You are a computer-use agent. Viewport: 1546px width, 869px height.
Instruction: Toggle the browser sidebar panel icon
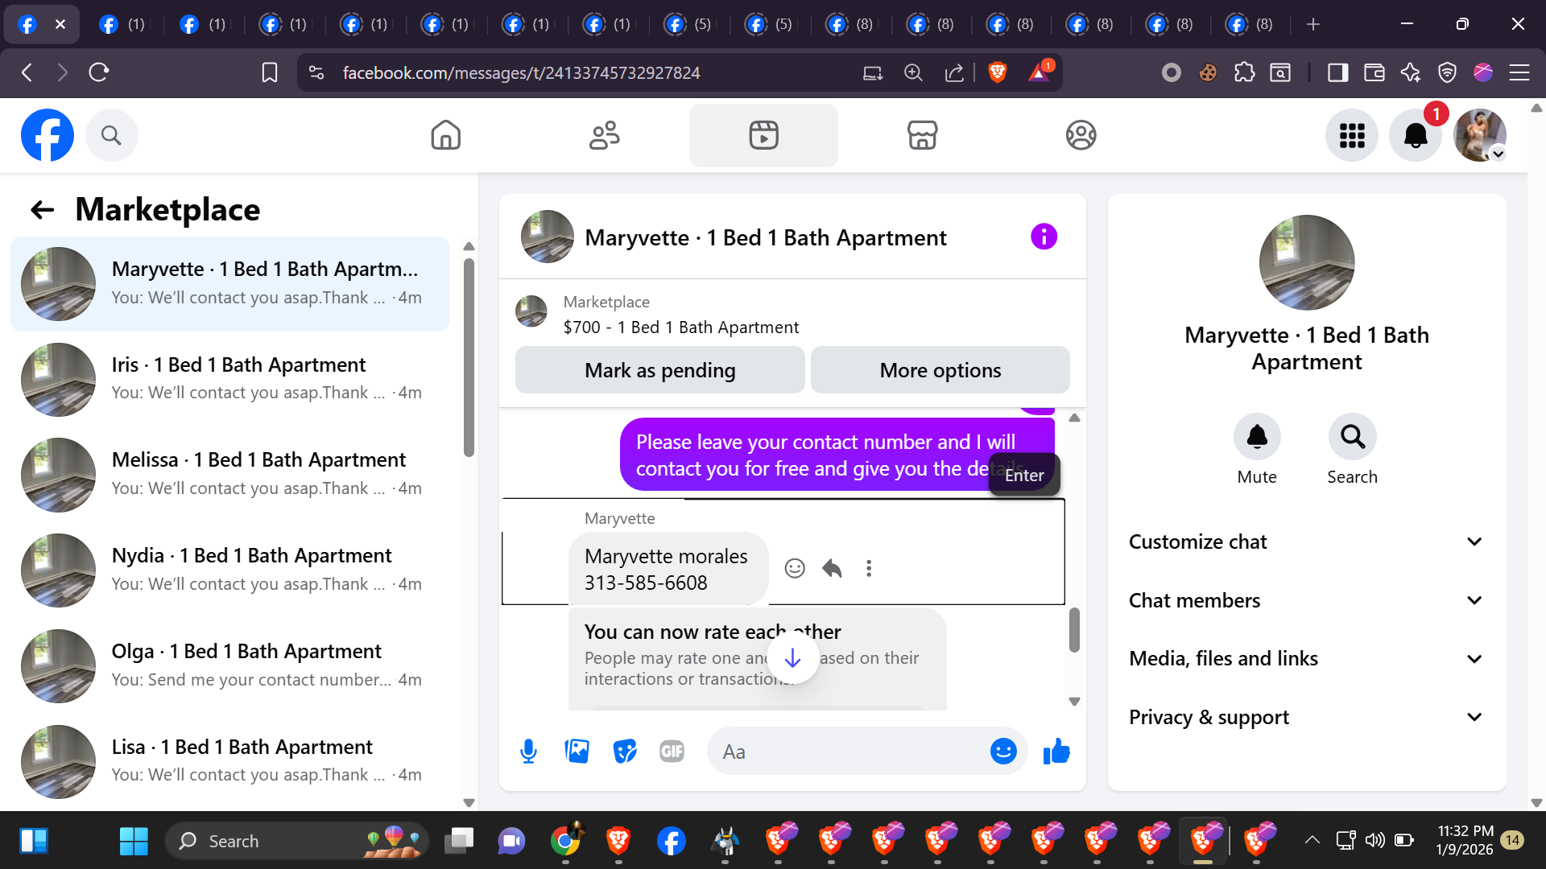click(1337, 73)
